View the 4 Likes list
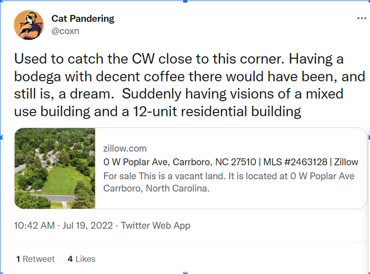This screenshot has height=274, width=370. point(82,259)
